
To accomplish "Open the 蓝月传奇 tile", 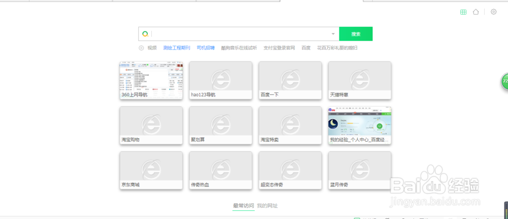I will click(360, 170).
